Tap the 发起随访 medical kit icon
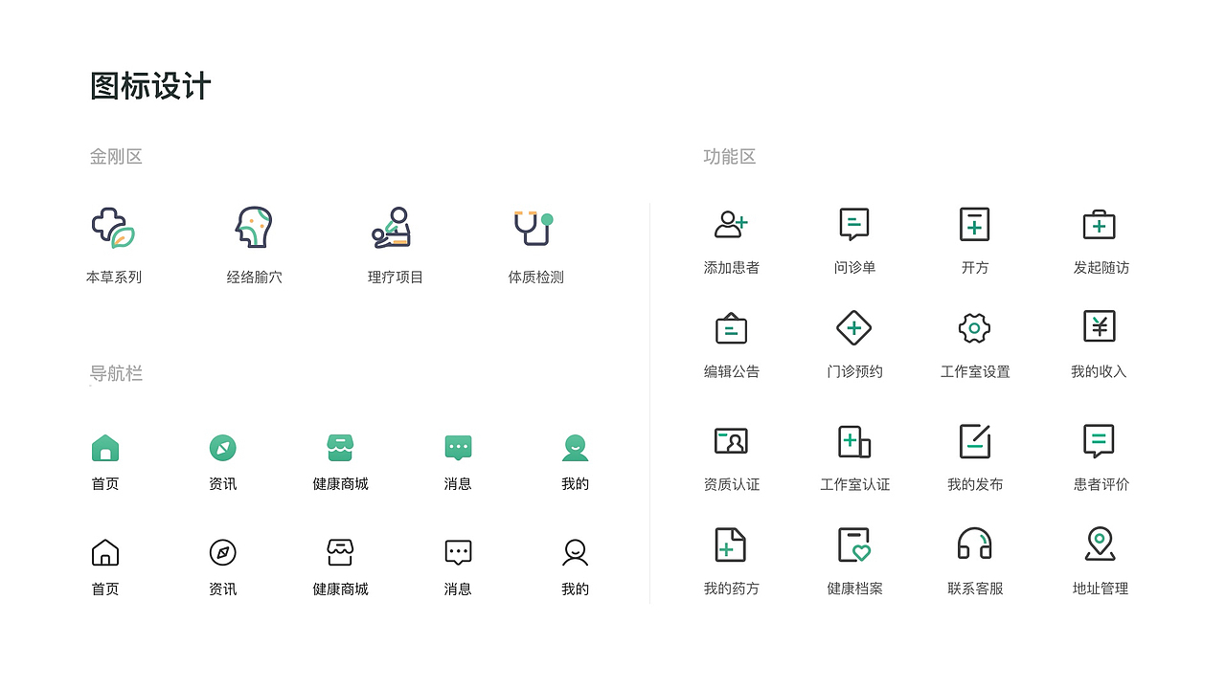The width and height of the screenshot is (1226, 689). click(x=1099, y=225)
